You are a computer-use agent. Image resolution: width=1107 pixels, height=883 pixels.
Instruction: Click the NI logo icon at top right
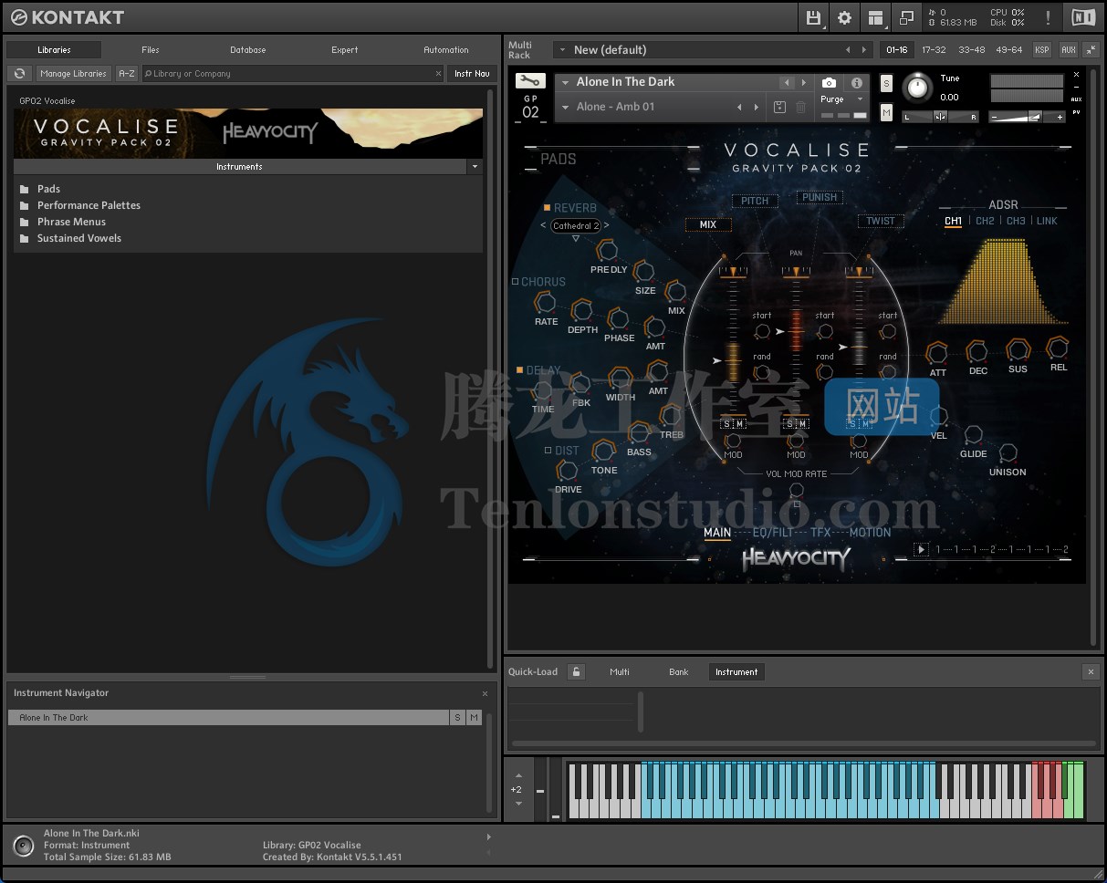pyautogui.click(x=1082, y=17)
